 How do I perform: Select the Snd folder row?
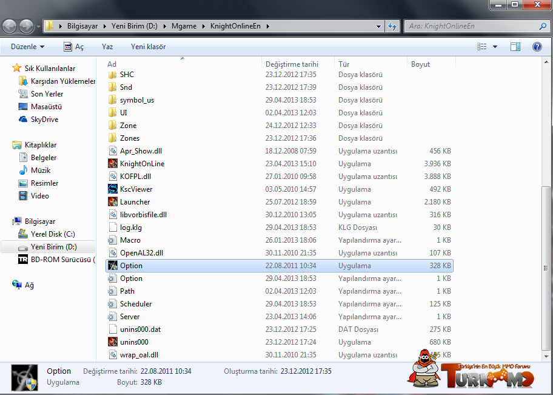coord(280,87)
